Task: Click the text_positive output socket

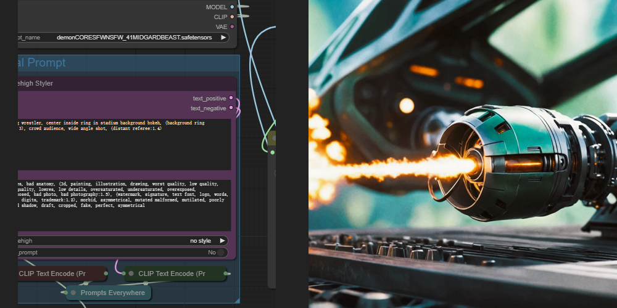Action: coord(231,98)
